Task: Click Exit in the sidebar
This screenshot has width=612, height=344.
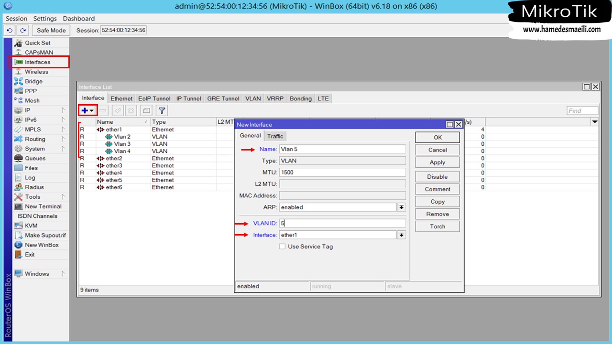Action: [30, 255]
